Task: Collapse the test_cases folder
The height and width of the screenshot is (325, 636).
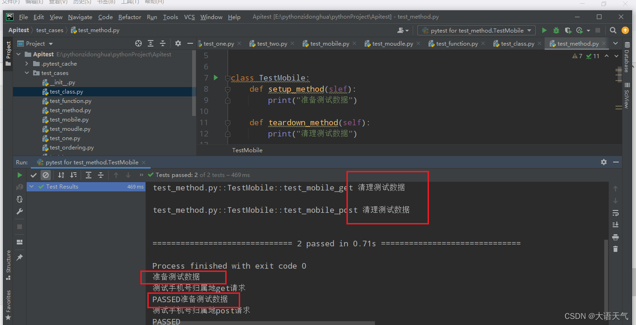Action: tap(27, 73)
